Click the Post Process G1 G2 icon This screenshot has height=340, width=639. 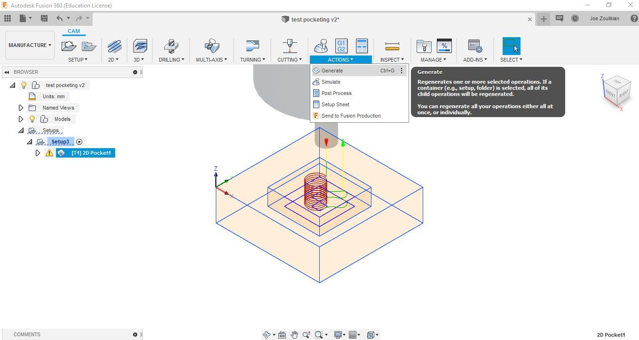[x=341, y=46]
